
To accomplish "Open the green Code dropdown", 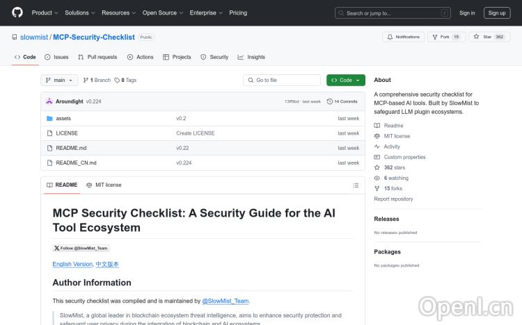I will 345,81.
